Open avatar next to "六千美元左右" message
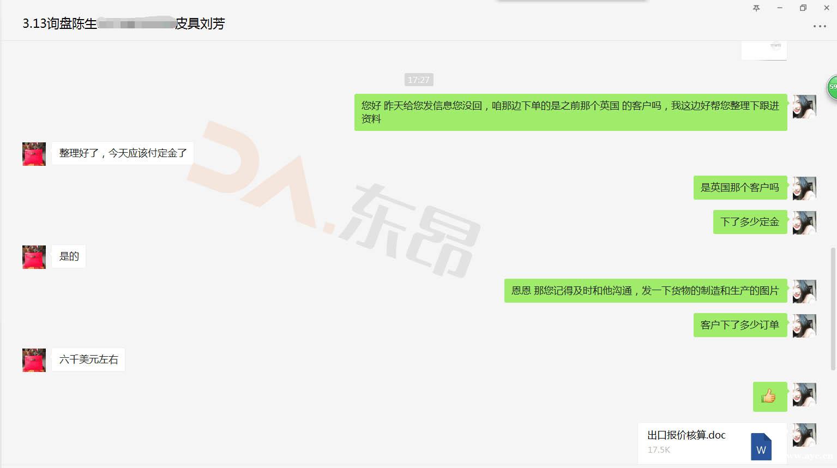 pos(34,360)
